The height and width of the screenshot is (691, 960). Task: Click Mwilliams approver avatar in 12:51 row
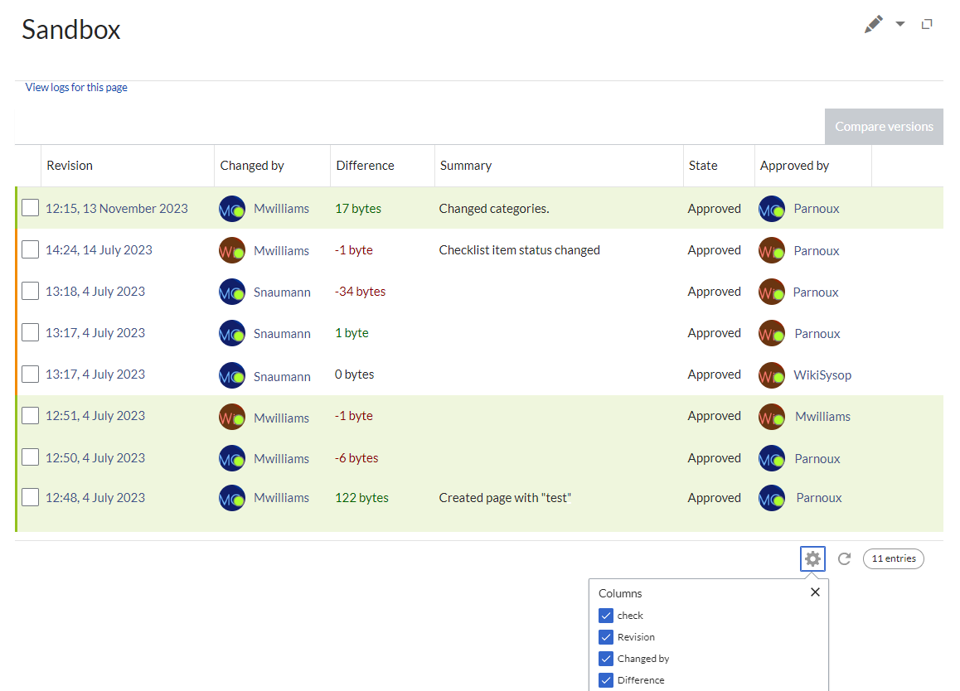(x=772, y=417)
